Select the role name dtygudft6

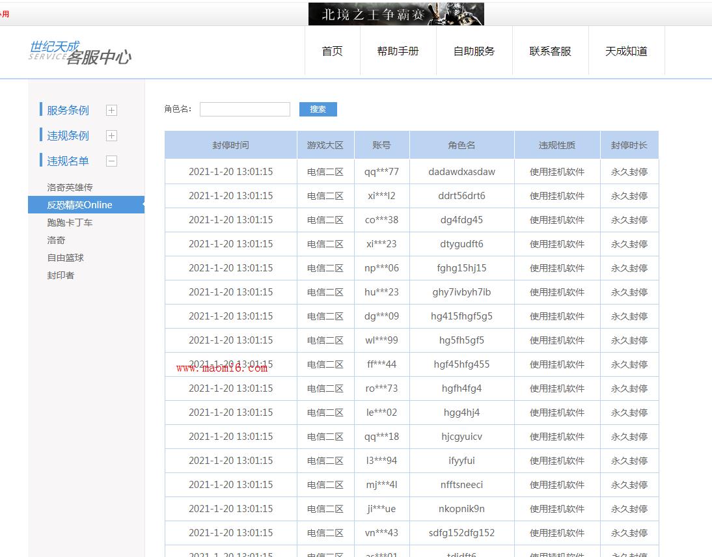click(x=462, y=244)
